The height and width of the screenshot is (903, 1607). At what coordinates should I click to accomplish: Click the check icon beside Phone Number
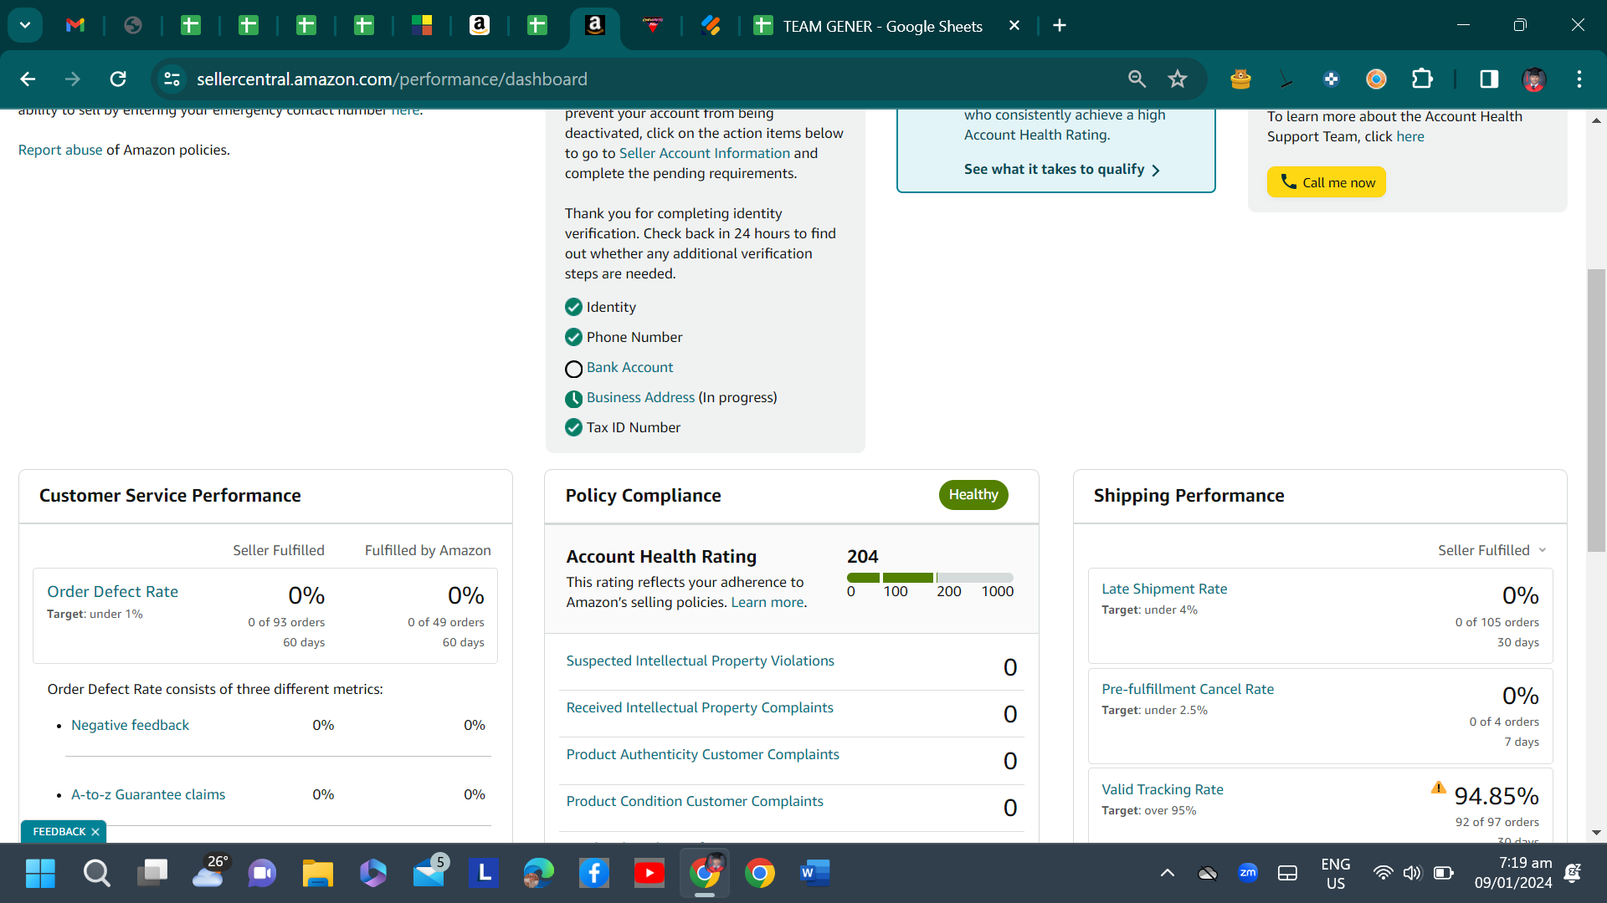[573, 337]
